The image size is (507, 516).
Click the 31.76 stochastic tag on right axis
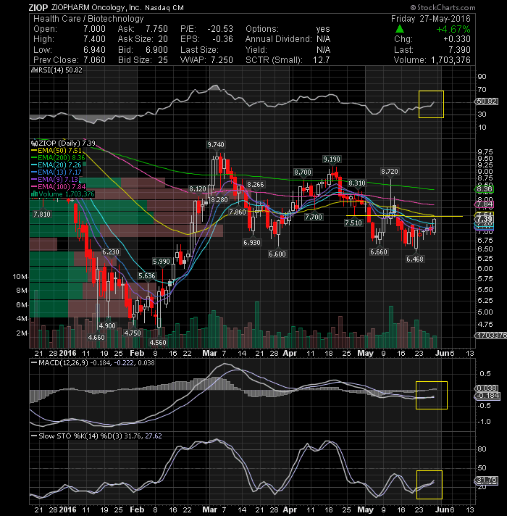point(487,480)
